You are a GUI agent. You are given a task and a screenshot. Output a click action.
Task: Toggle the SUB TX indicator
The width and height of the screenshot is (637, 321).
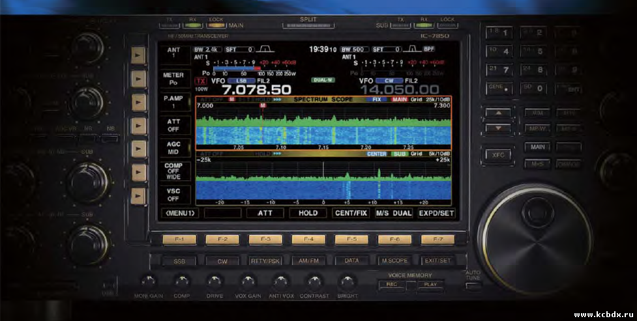400,25
